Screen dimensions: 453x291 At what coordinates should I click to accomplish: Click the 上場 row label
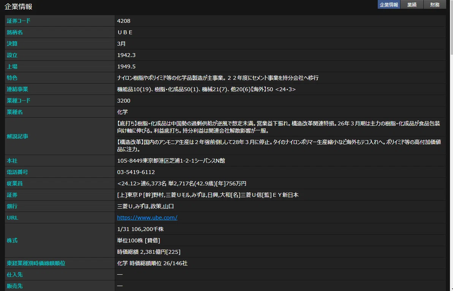(x=12, y=66)
